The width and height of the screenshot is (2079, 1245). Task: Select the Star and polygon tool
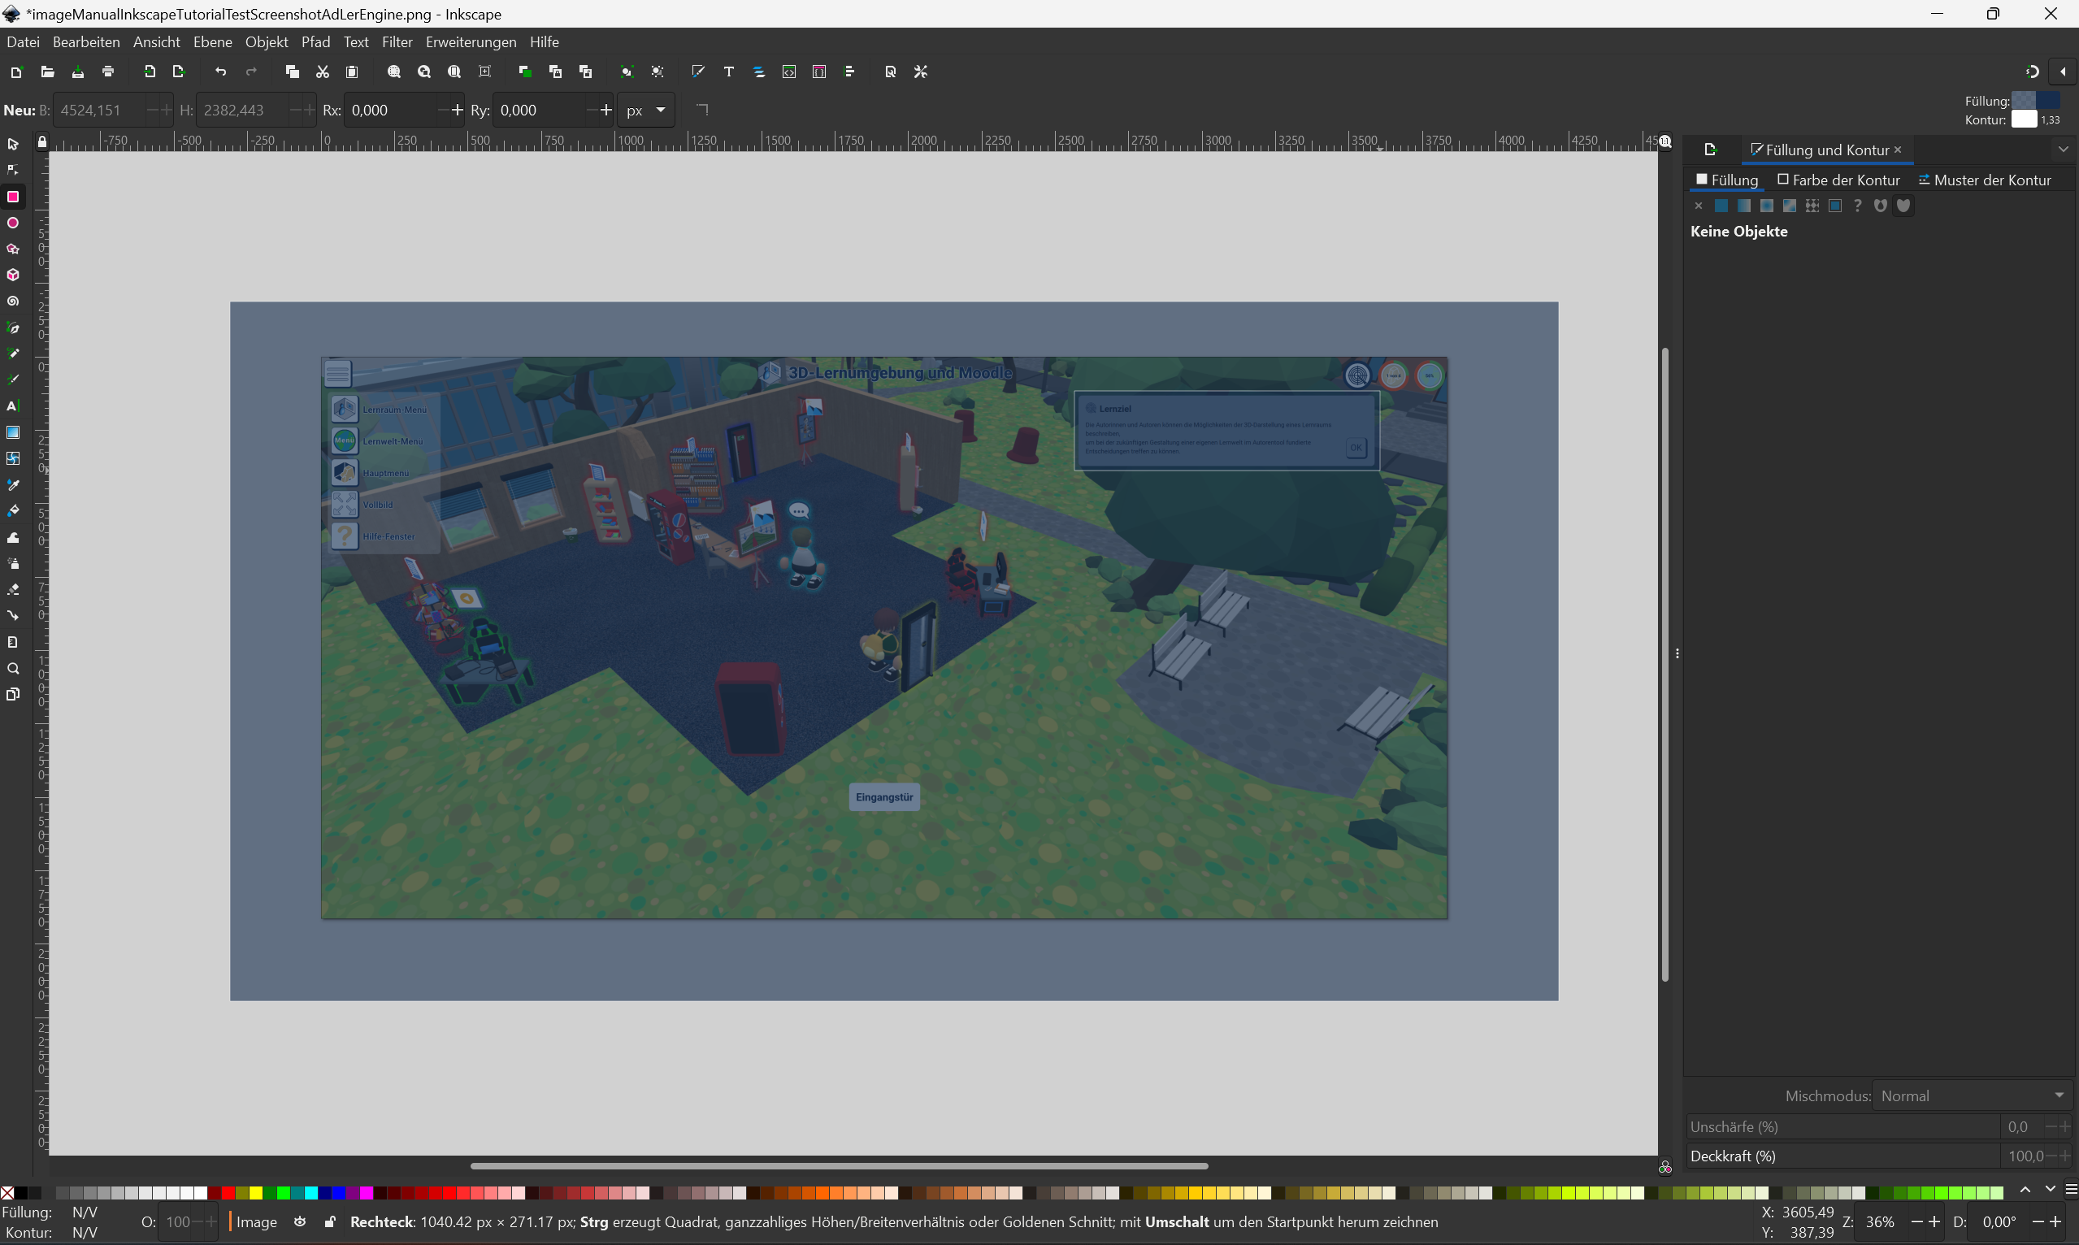tap(12, 249)
